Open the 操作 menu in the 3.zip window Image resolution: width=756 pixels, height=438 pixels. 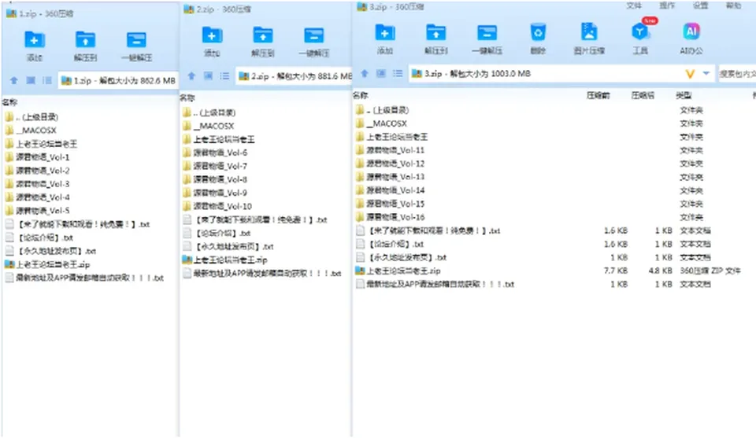667,6
